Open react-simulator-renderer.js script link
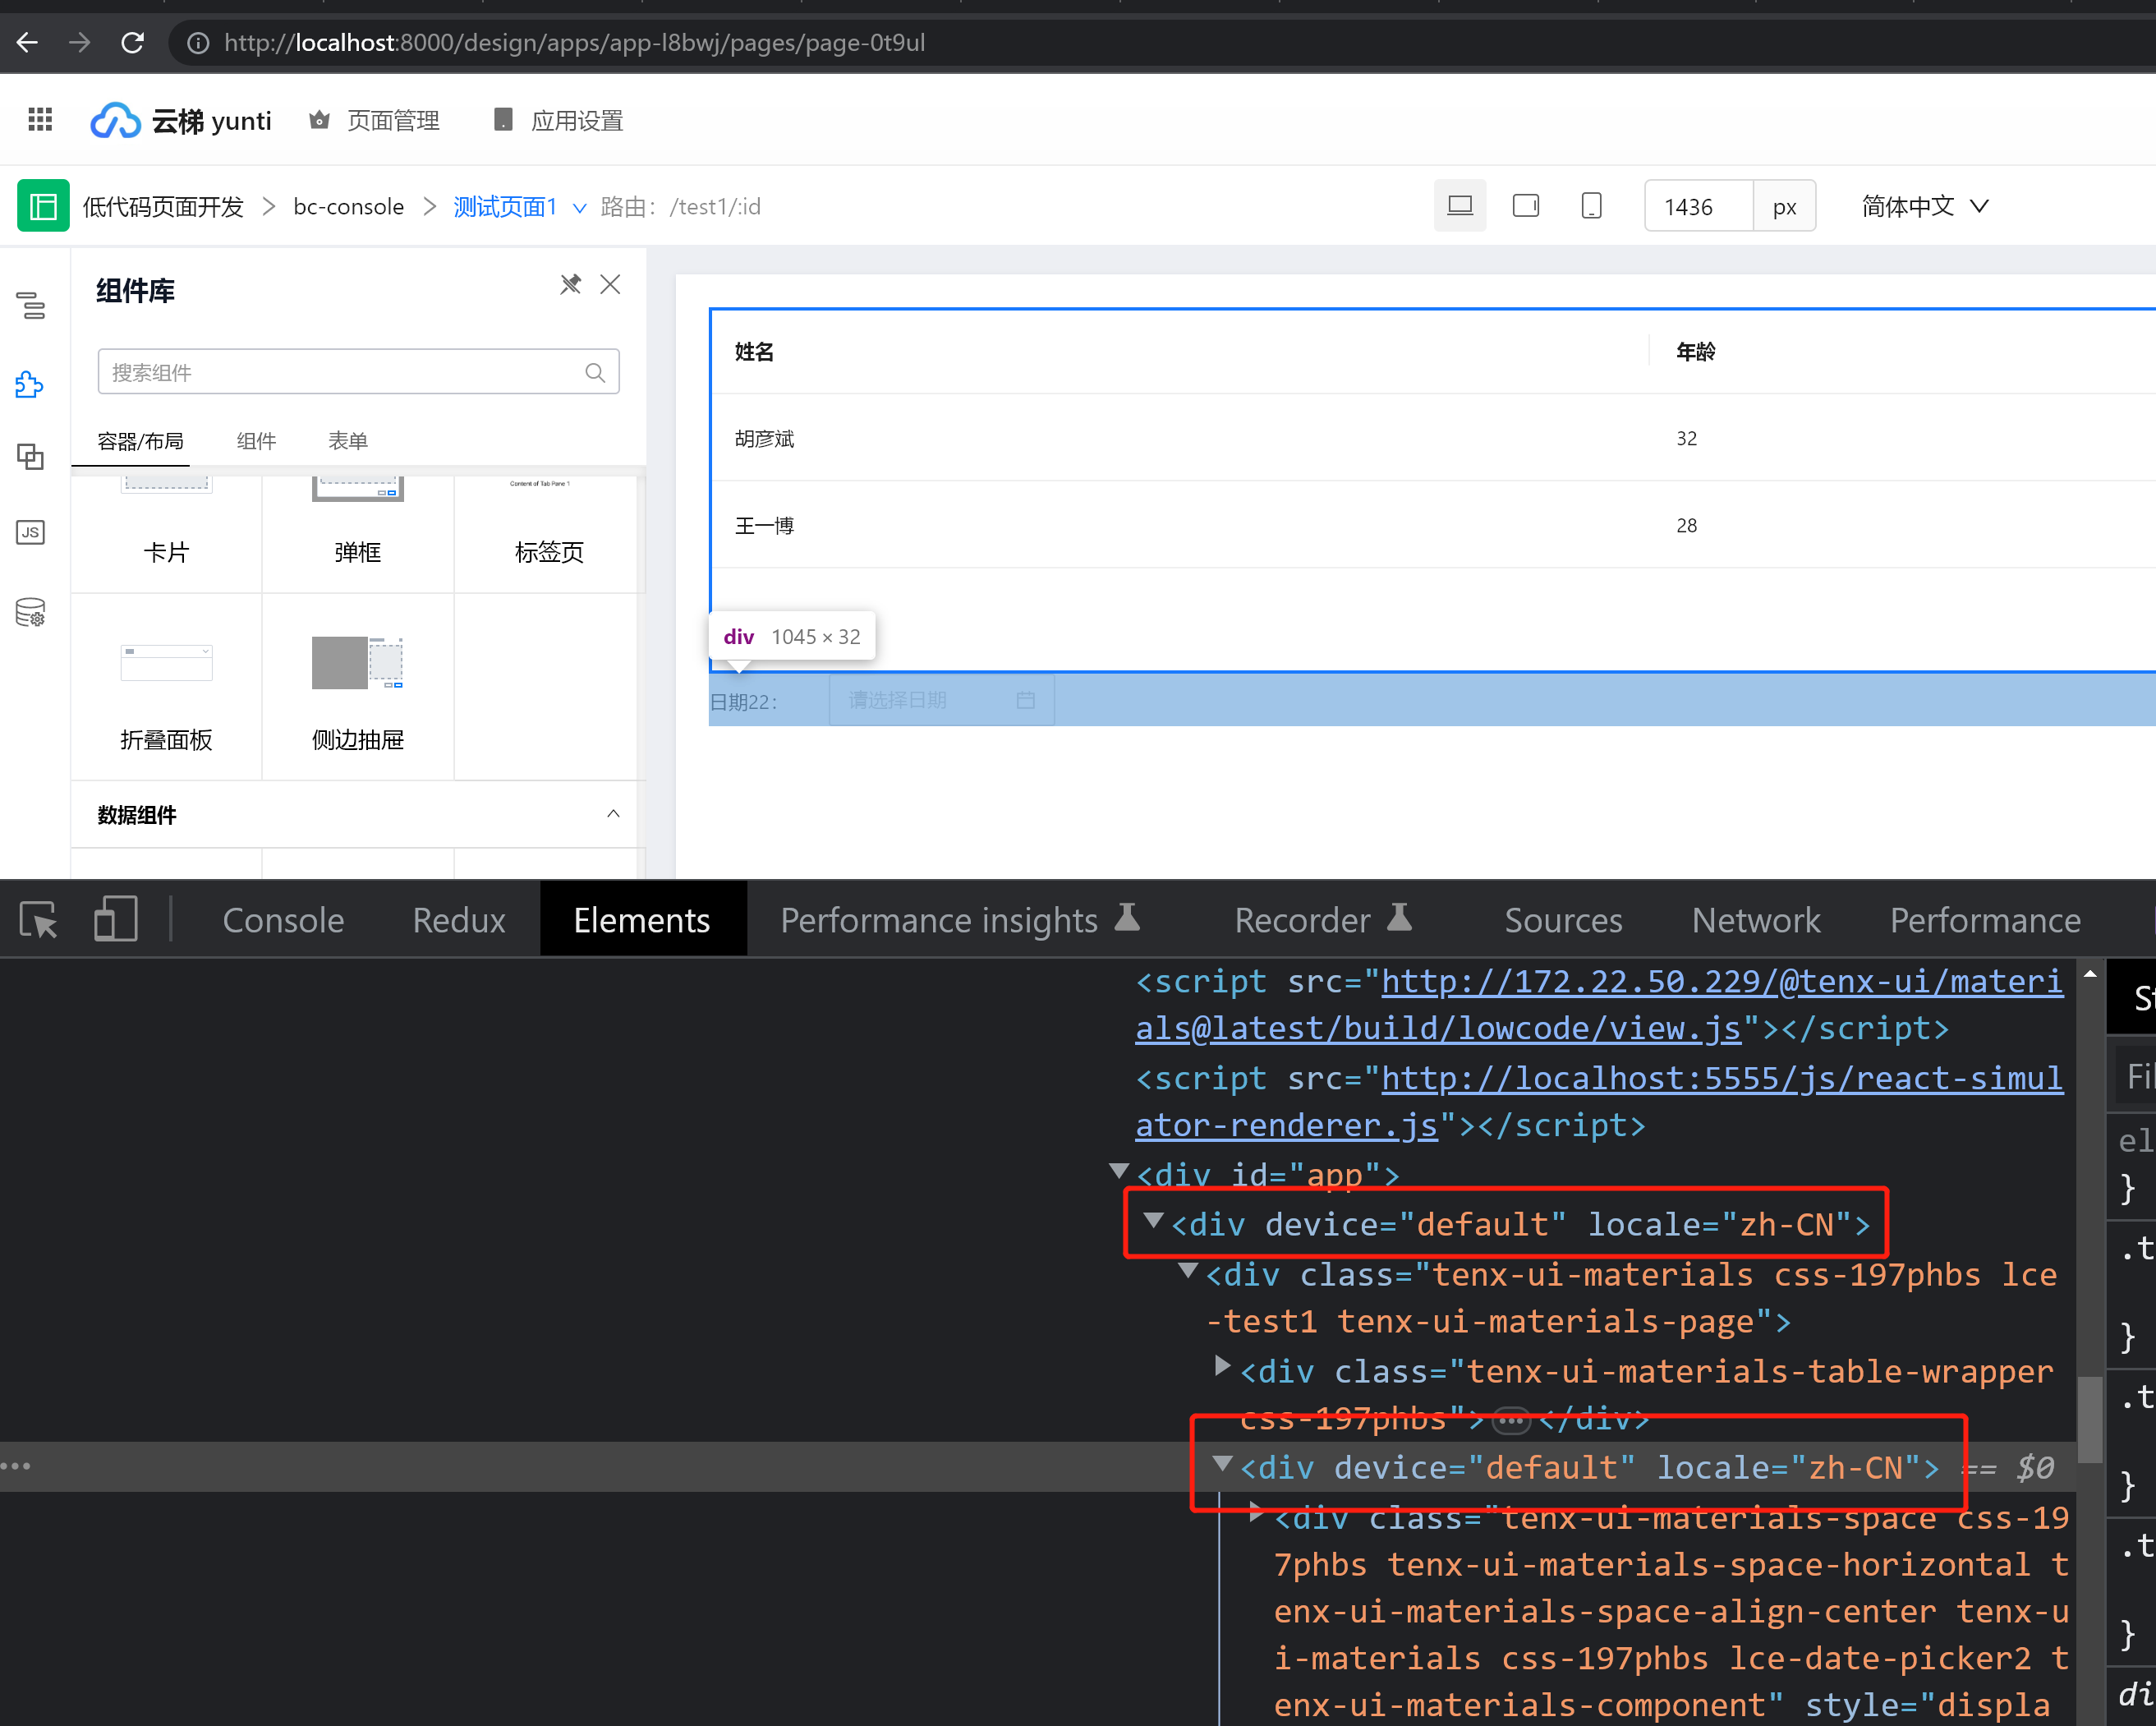The width and height of the screenshot is (2156, 1726). pos(1598,1102)
